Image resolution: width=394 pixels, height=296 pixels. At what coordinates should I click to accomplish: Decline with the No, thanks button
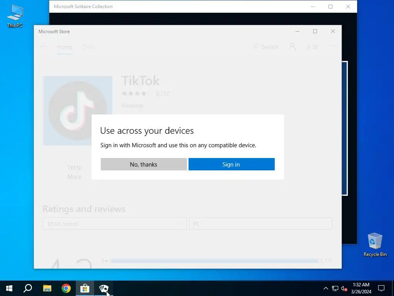pyautogui.click(x=144, y=164)
